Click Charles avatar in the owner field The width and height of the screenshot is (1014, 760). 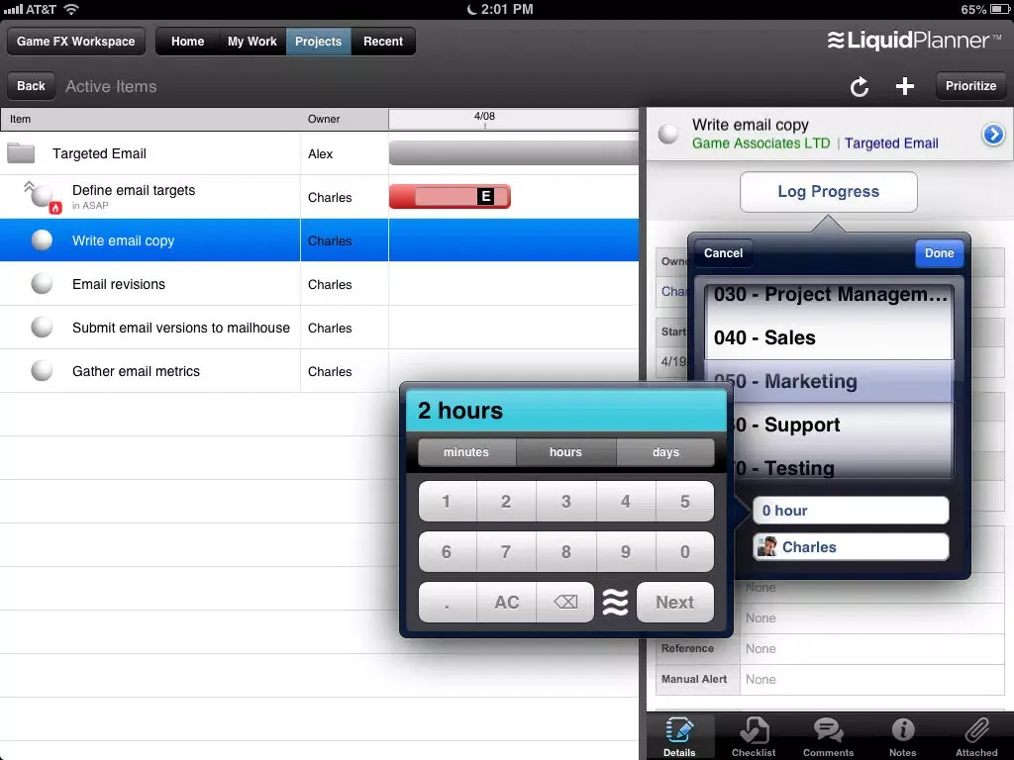click(x=767, y=546)
